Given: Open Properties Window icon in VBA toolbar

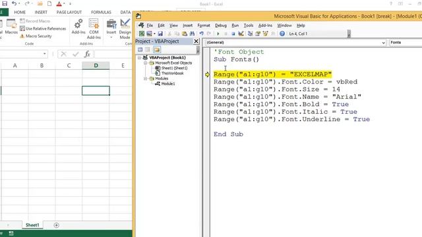Looking at the screenshot, I should [258, 34].
